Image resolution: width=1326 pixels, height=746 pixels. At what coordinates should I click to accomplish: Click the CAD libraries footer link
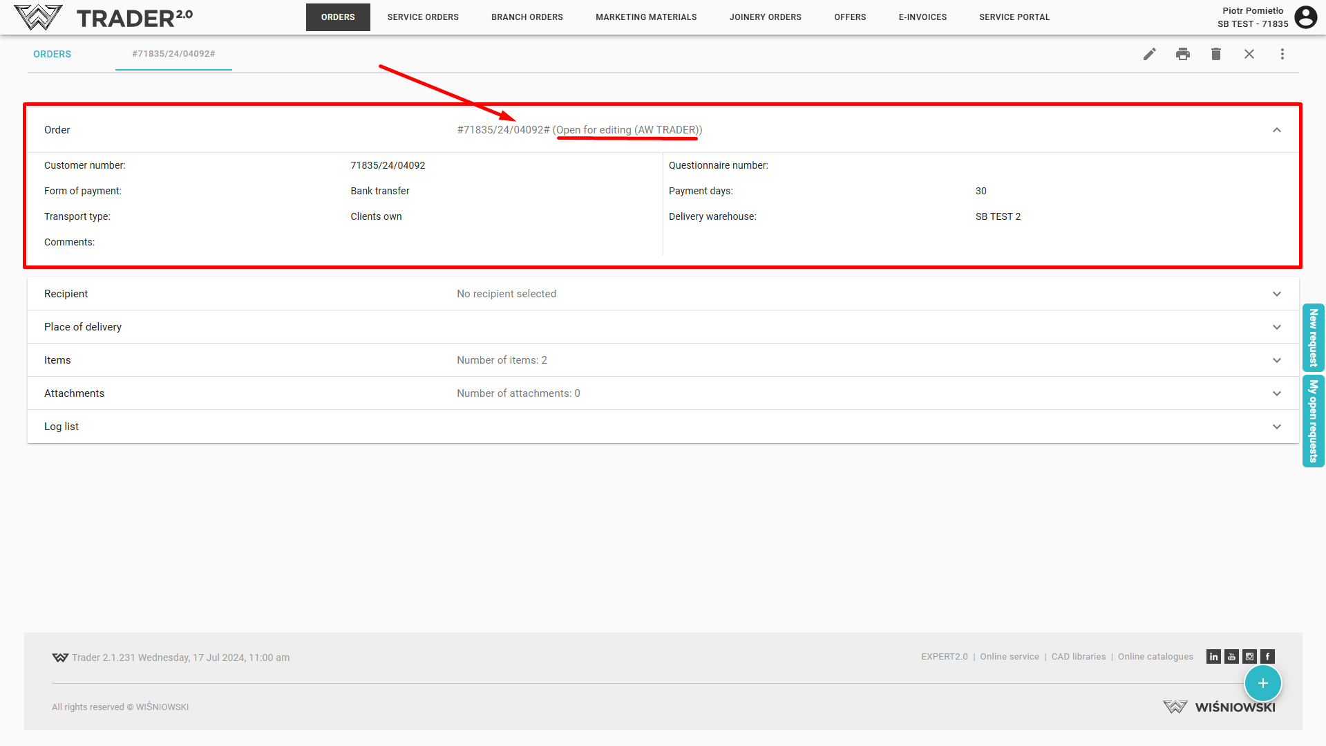(x=1078, y=657)
